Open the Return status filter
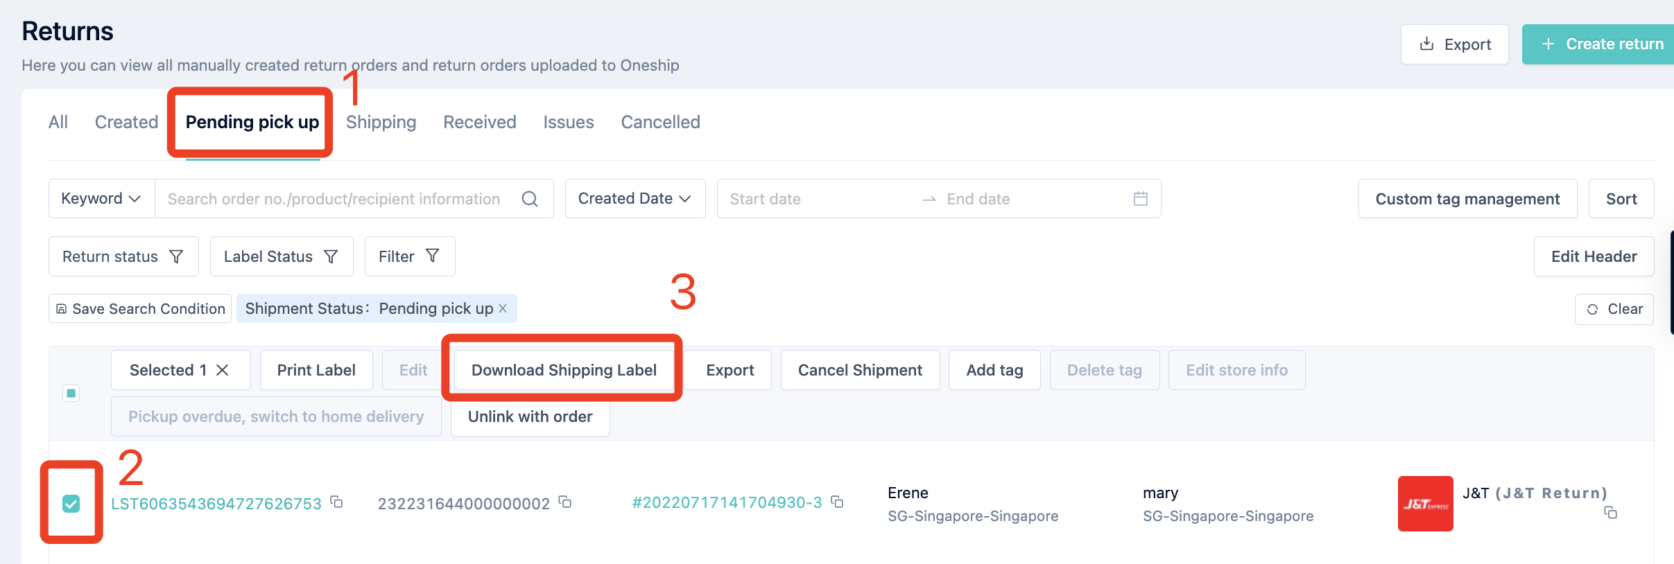1674x564 pixels. (x=123, y=256)
